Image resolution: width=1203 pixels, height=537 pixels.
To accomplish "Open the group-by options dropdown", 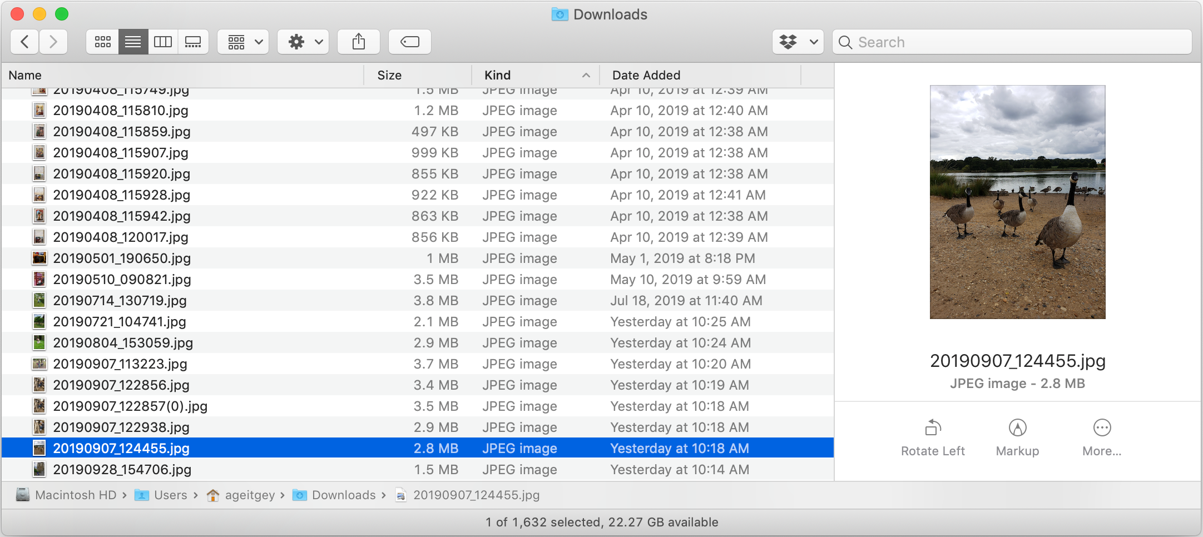I will click(x=244, y=42).
